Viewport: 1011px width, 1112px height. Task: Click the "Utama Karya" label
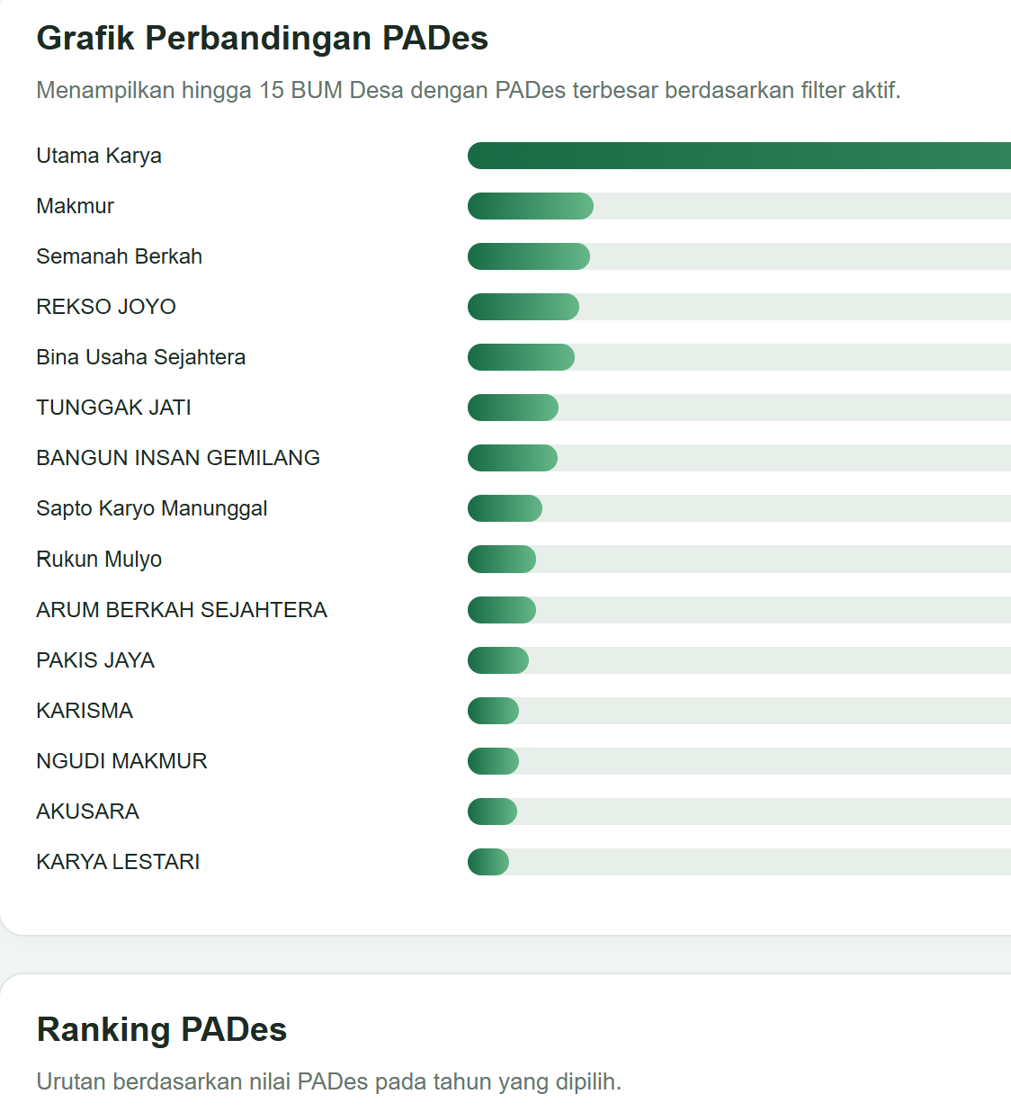coord(99,156)
